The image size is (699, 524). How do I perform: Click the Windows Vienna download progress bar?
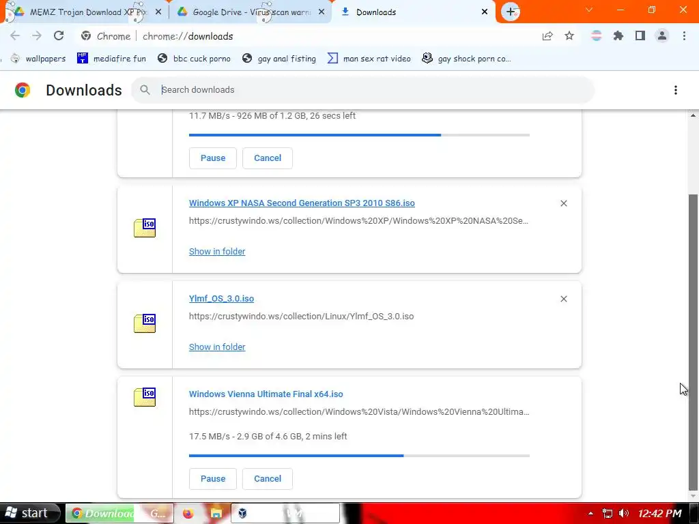[359, 455]
